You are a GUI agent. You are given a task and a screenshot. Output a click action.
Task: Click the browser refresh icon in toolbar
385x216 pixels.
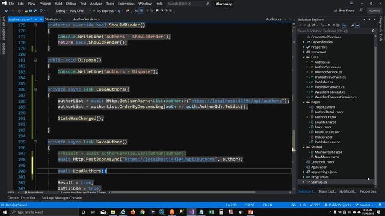(119, 11)
